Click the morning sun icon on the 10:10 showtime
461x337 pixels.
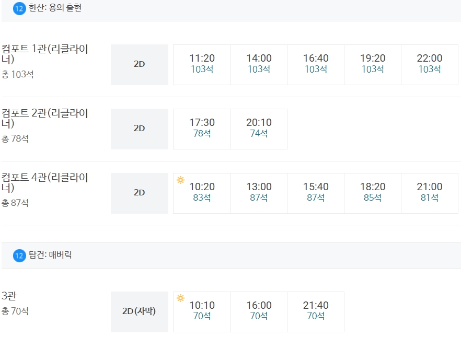(x=180, y=298)
